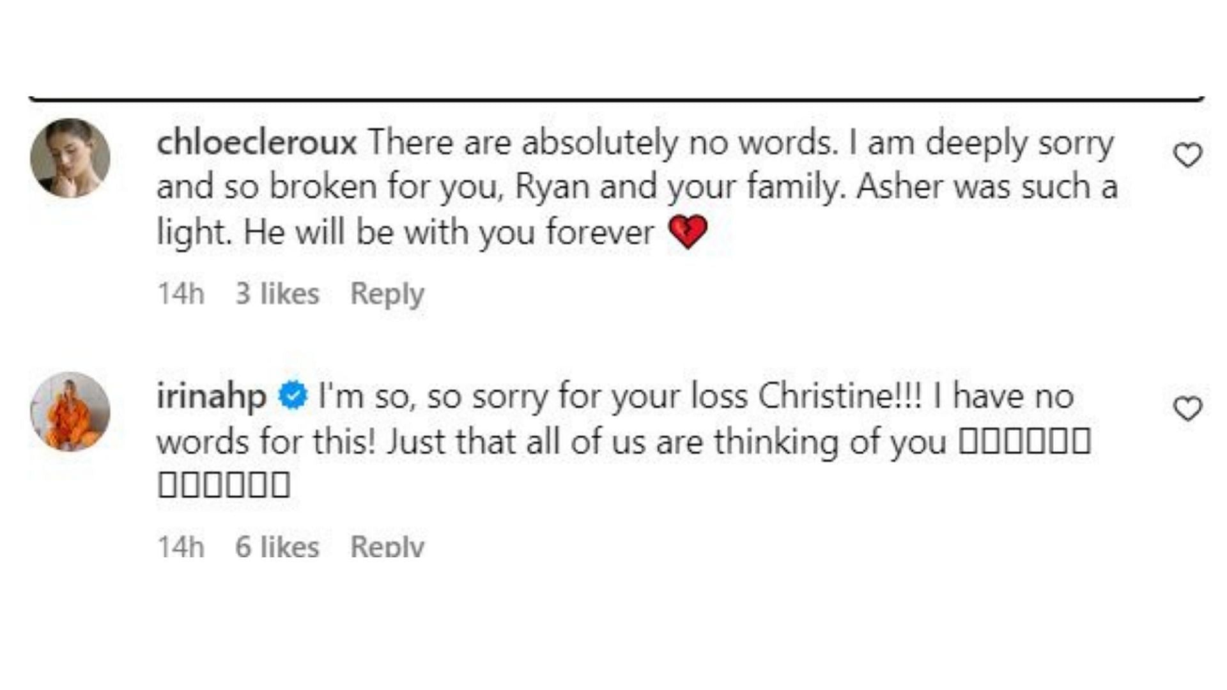Select the name Christine in irinahp's comment

[830, 397]
